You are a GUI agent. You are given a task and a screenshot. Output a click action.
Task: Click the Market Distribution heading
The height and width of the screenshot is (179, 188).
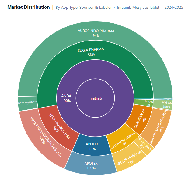tap(29, 7)
